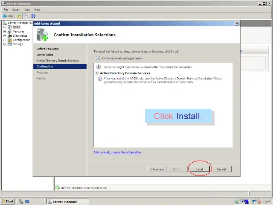Select the Diagnostics label in the tree
This screenshot has width=273, height=205.
click(x=20, y=35)
